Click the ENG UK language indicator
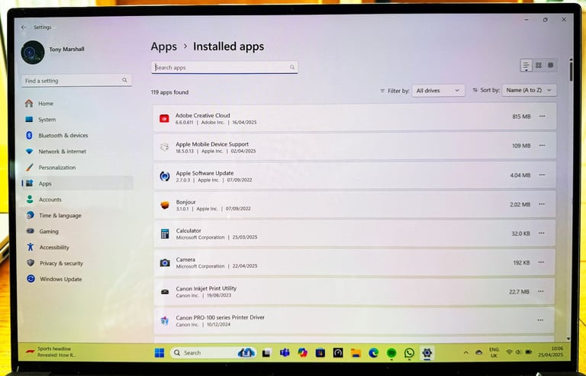The height and width of the screenshot is (376, 586). click(x=494, y=352)
